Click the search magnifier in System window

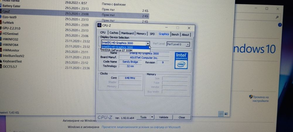pyautogui.click(x=277, y=17)
